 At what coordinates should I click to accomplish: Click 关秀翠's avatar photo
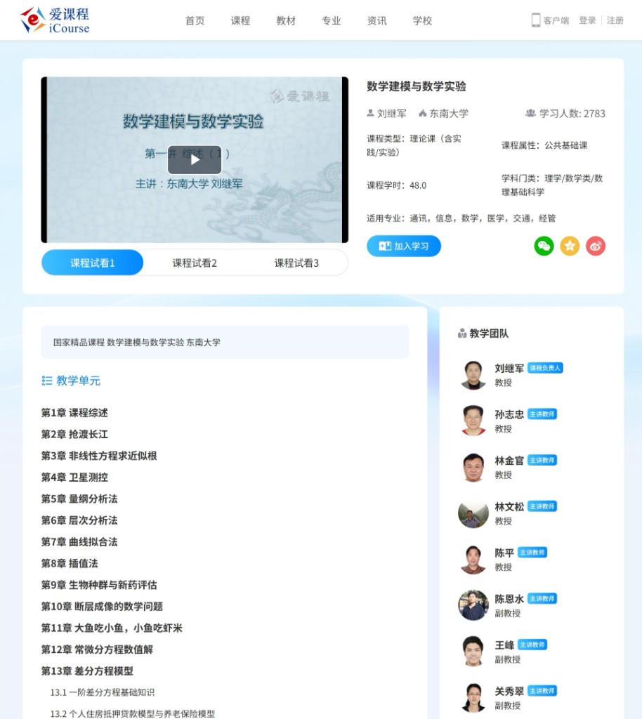coord(473,697)
